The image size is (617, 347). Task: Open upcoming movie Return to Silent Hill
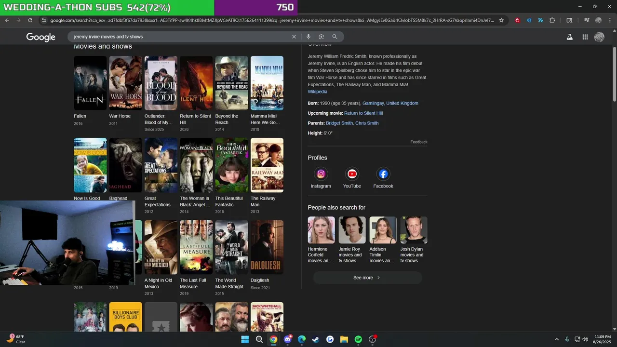coord(363,113)
